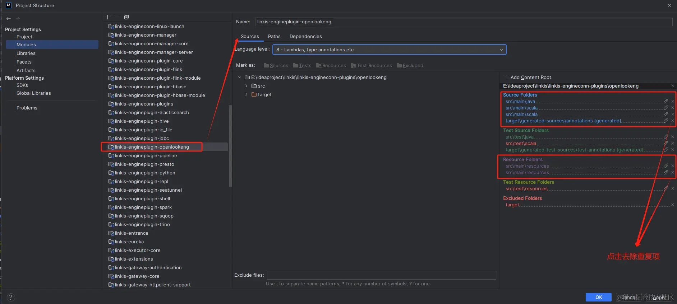Select module linkis-engineplugin-elasticsearch
Screen dimensions: 677x304
pos(152,112)
